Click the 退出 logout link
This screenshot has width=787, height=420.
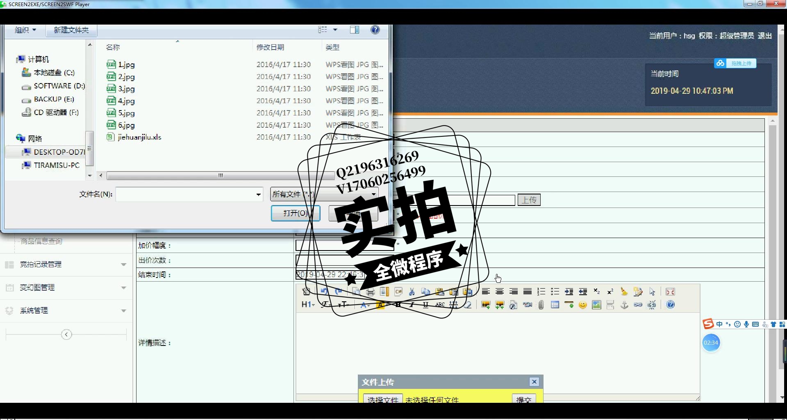coord(765,36)
